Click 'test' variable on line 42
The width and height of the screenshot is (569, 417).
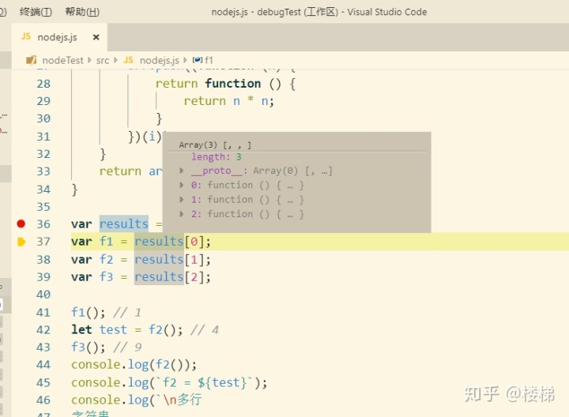113,329
